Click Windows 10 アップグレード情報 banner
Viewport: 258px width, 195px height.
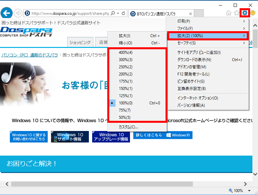111,137
